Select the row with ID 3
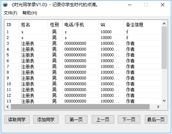Viewport: 172px width, 134px height. [x=83, y=43]
